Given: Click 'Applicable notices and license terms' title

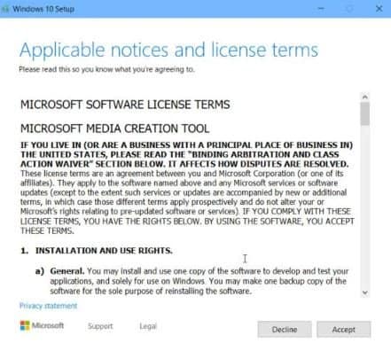Looking at the screenshot, I should point(168,50).
